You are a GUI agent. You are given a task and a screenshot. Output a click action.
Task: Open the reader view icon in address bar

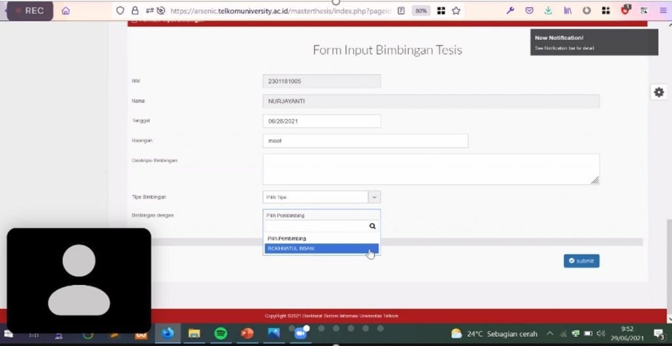coord(401,10)
